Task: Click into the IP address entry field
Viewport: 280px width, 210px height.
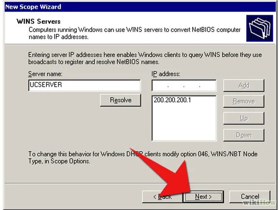Action: click(x=184, y=86)
